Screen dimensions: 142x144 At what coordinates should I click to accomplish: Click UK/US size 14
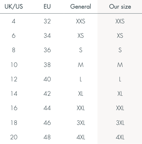coord(14,94)
